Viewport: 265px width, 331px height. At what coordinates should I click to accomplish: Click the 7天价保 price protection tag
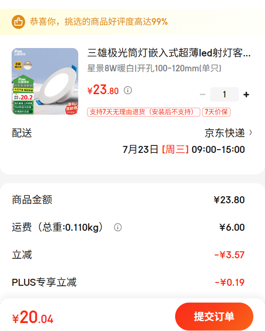click(x=216, y=112)
